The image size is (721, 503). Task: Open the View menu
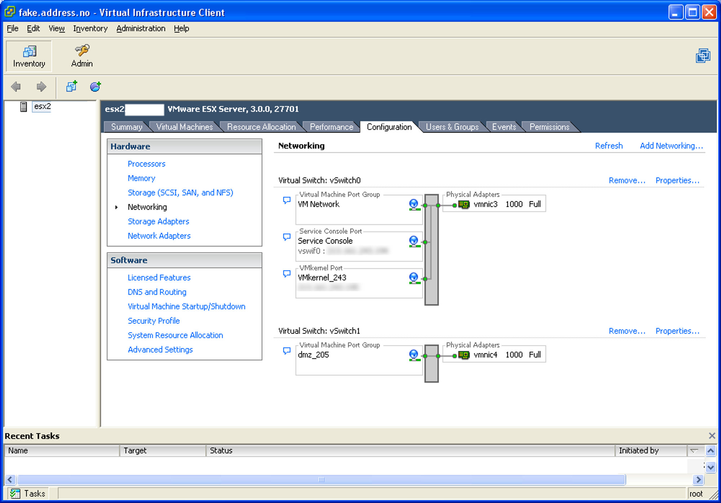click(x=57, y=28)
